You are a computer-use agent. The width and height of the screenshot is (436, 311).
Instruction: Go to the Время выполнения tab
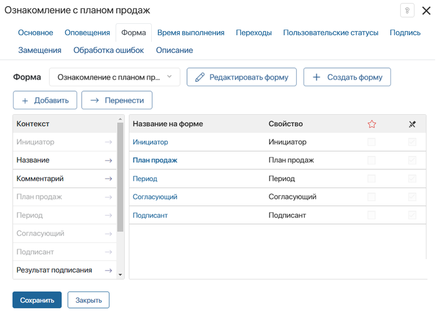[191, 33]
